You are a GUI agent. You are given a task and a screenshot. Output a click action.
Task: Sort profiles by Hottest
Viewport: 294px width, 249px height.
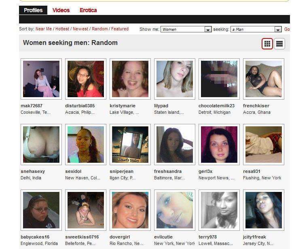click(62, 29)
